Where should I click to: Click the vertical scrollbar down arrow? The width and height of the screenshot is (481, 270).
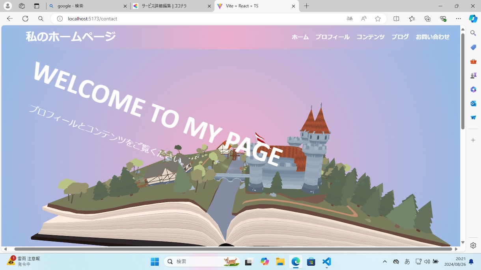click(x=463, y=242)
